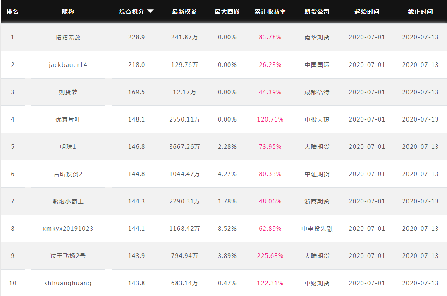Image resolution: width=447 pixels, height=296 pixels.
Task: Open nickname 拓拓无敌
Action: 68,37
